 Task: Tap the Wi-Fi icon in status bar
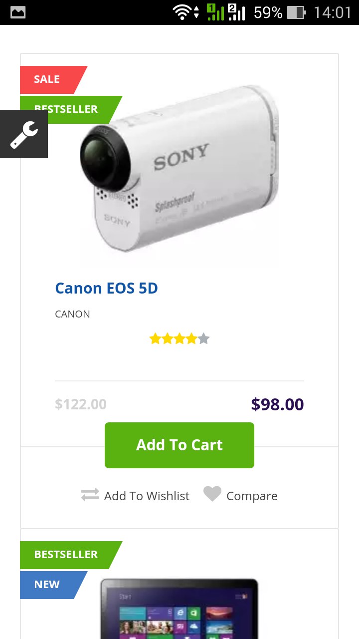coord(182,12)
